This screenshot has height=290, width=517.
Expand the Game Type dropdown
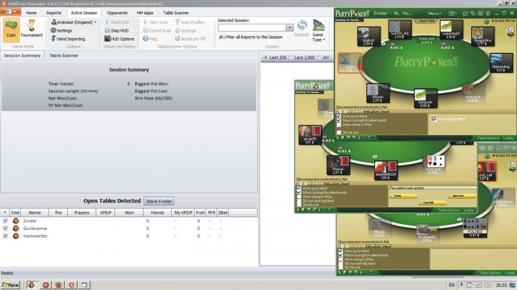(324, 39)
